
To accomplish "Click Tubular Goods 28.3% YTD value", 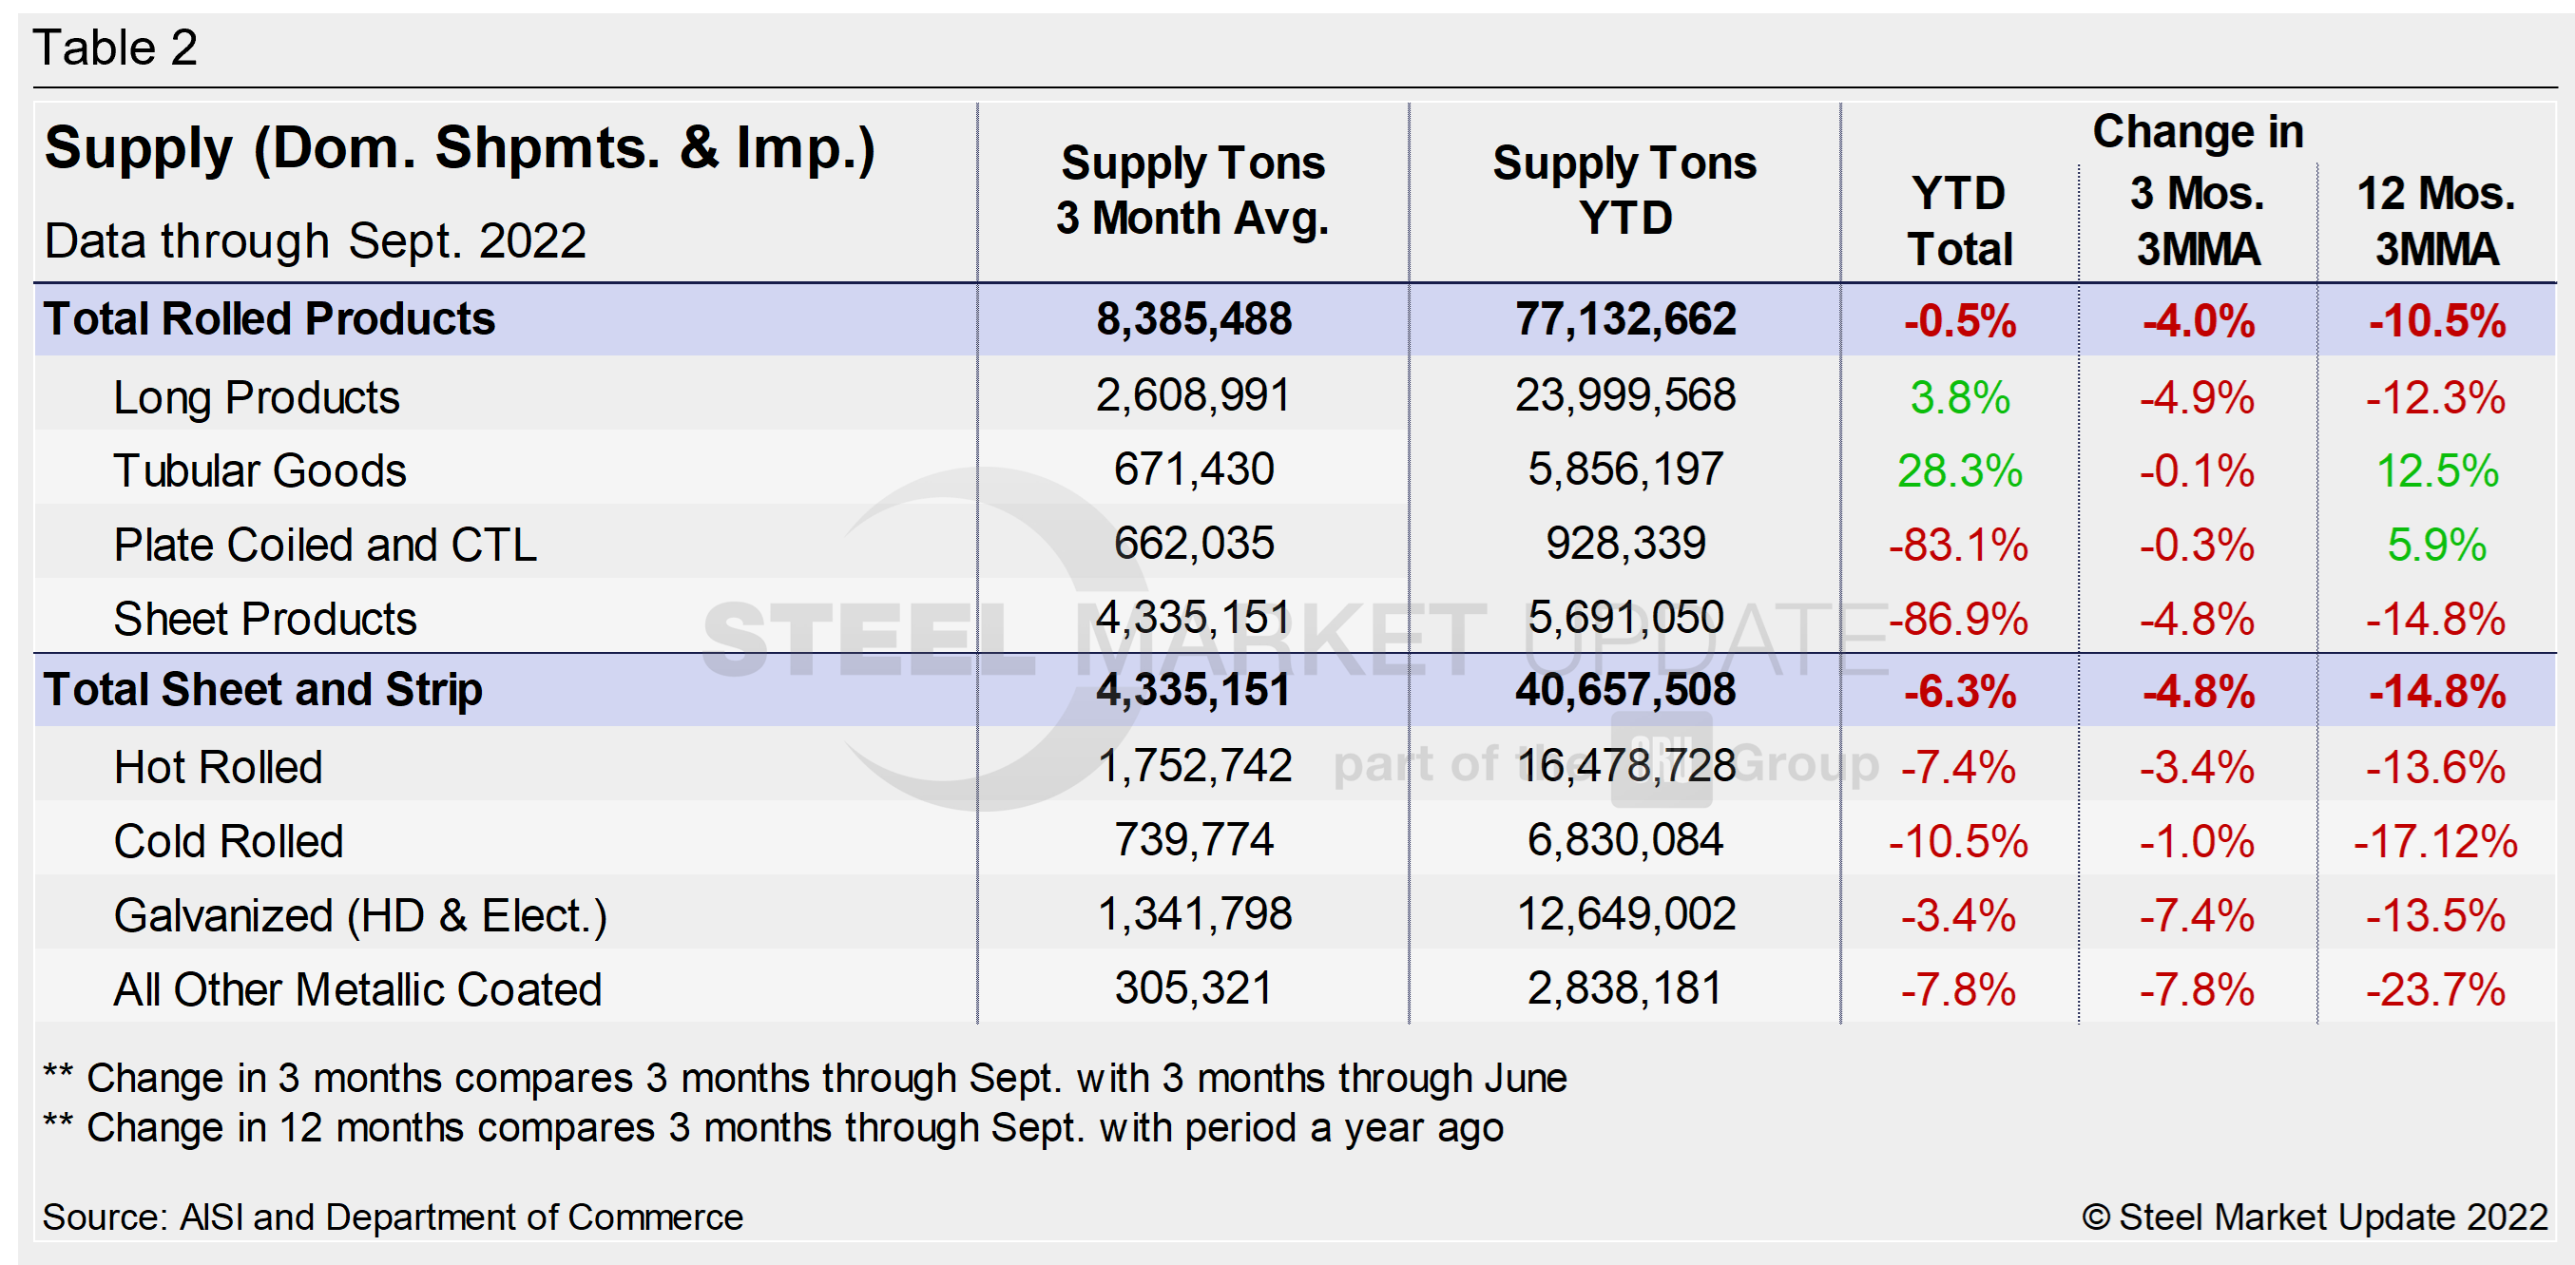I will click(x=1958, y=471).
